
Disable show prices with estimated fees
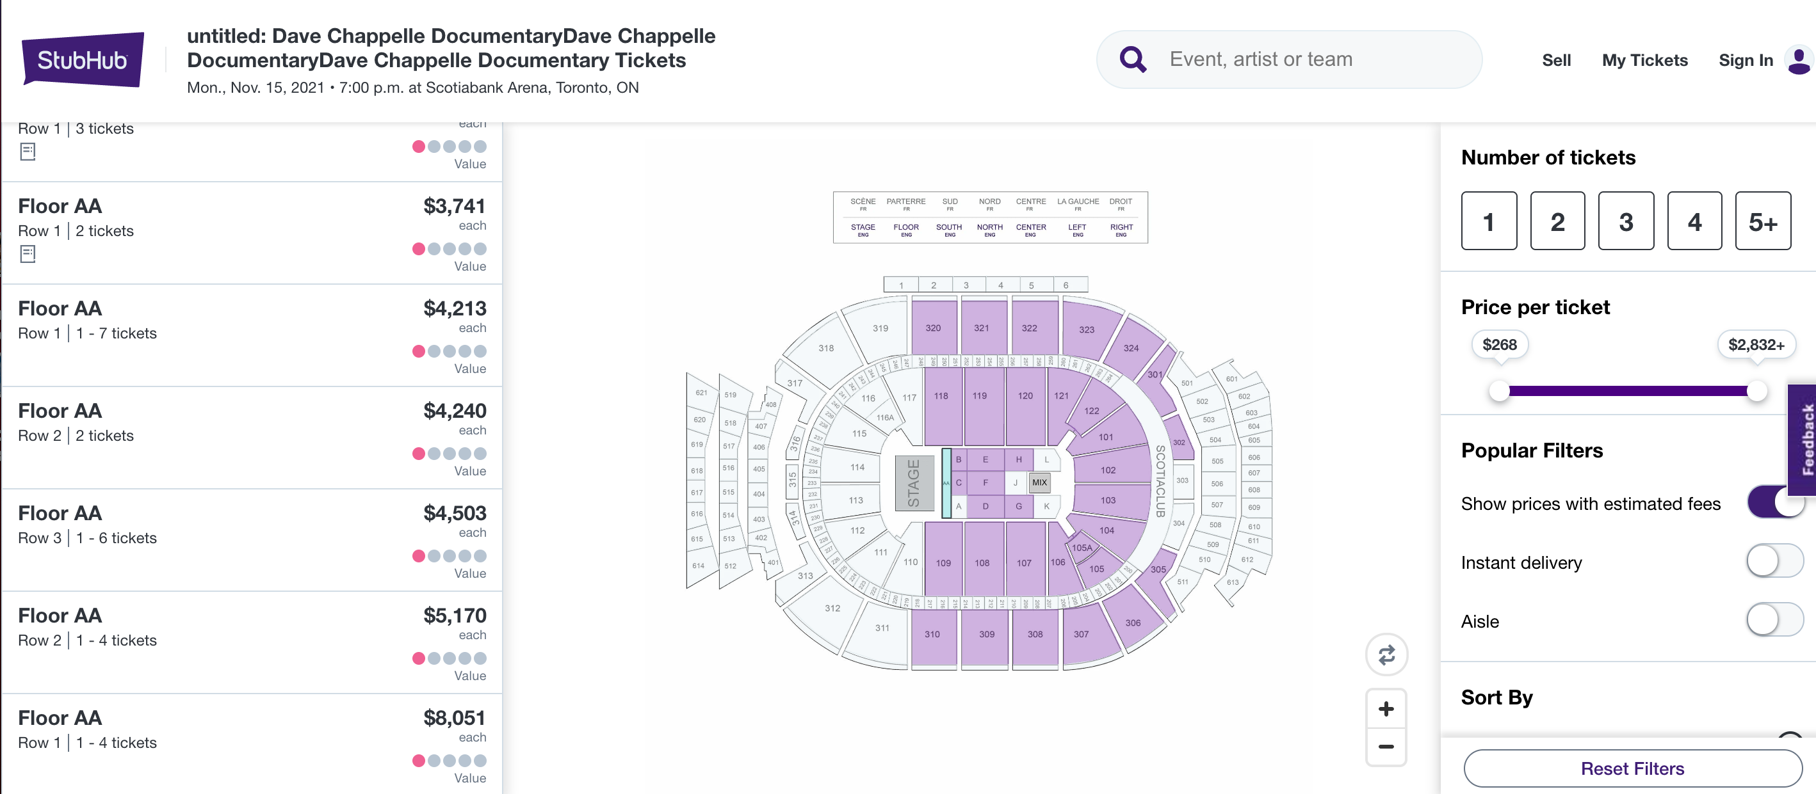tap(1774, 502)
